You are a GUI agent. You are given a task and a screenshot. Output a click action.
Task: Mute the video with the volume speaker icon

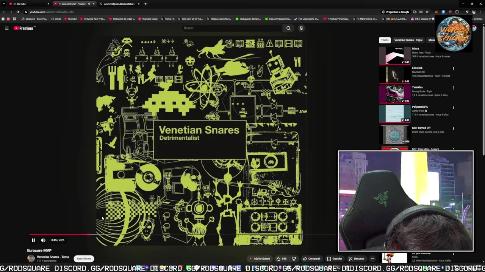(43, 240)
